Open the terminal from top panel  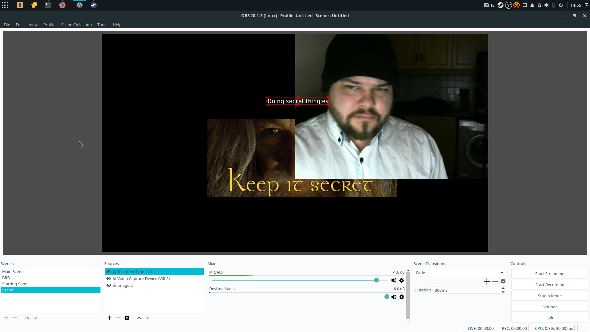[x=48, y=5]
